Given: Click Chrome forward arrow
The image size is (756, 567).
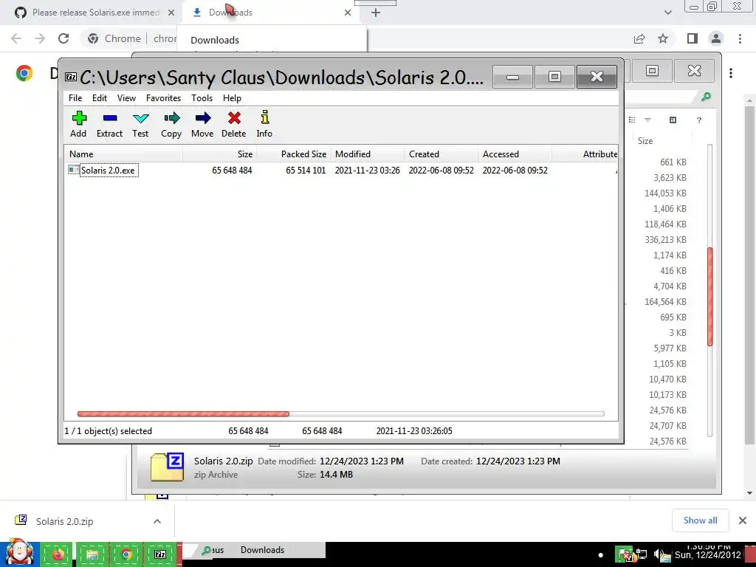Looking at the screenshot, I should coord(40,38).
